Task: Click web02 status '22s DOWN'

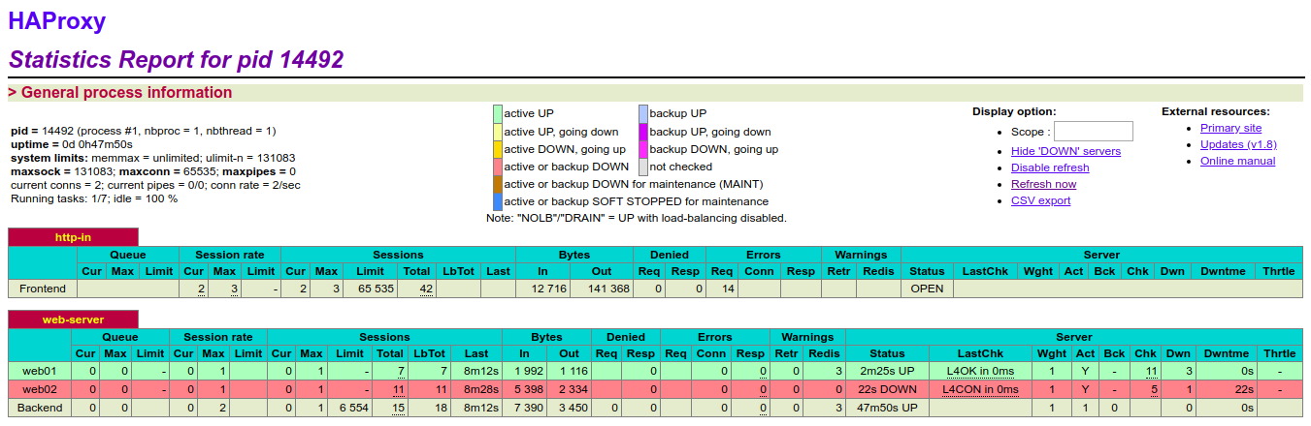Action: [x=887, y=389]
